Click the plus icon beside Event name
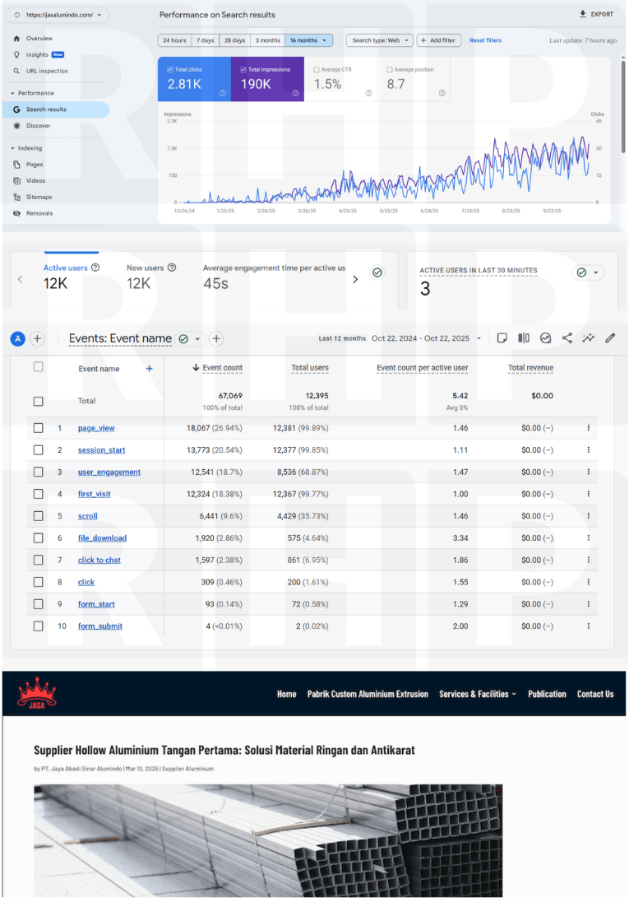Viewport: 629px width, 898px height. 149,369
